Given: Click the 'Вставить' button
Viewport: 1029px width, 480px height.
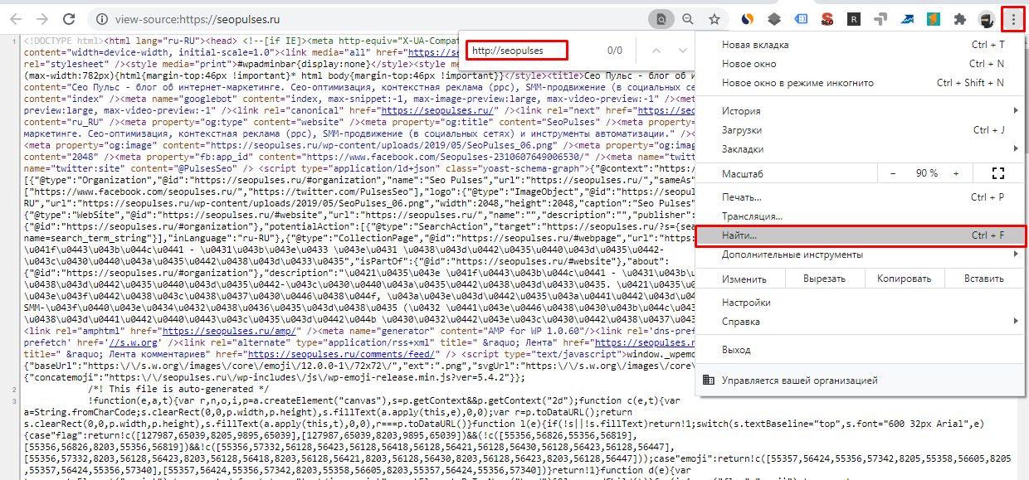Looking at the screenshot, I should [984, 279].
